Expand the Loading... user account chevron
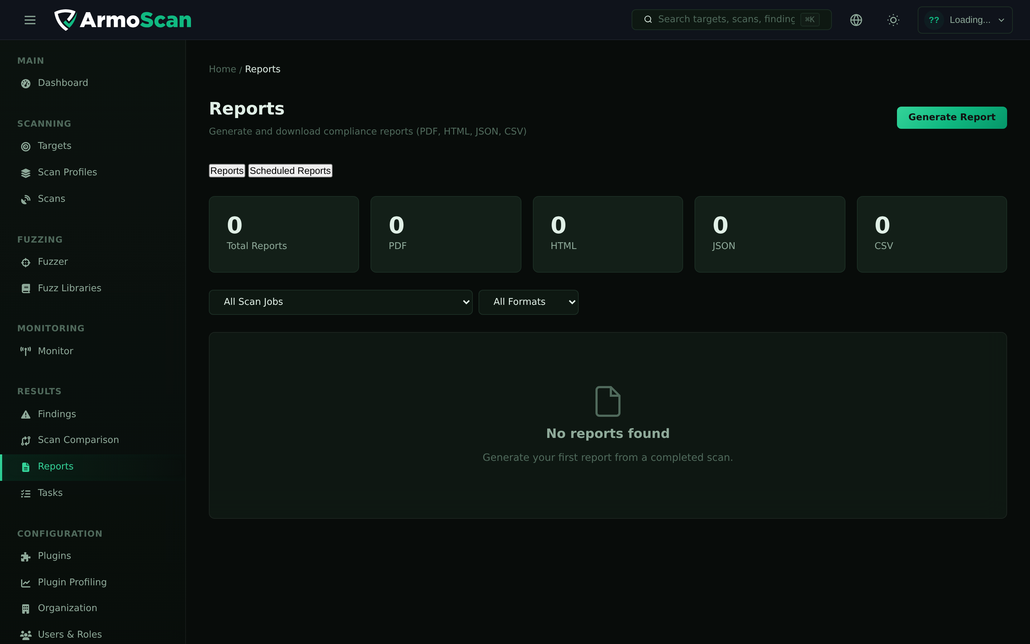This screenshot has height=644, width=1030. pos(1001,20)
